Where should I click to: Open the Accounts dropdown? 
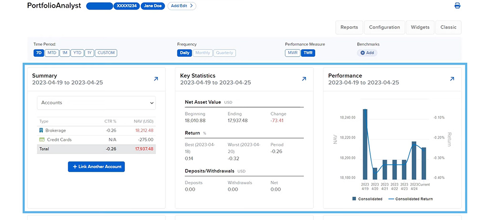(x=96, y=103)
